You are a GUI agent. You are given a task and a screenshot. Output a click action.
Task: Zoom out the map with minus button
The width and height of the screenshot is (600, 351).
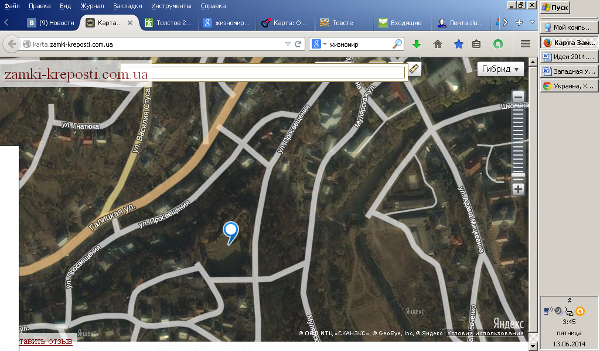coord(518,97)
